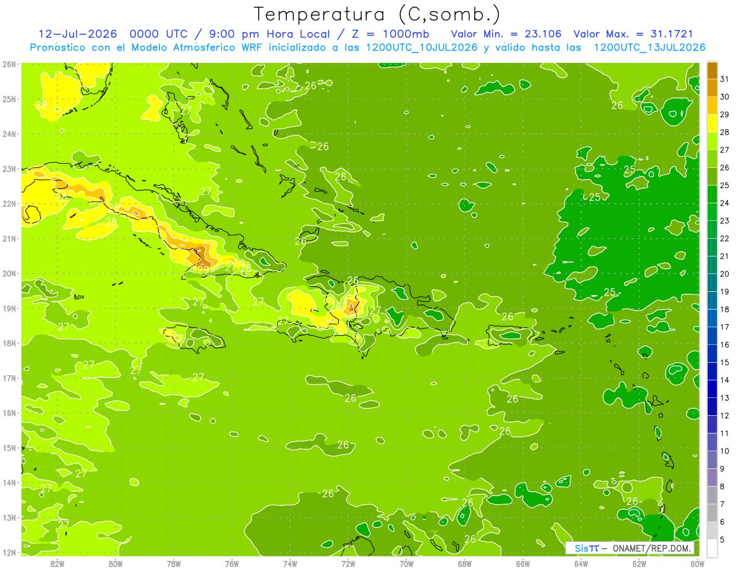Click the "72W" longitude axis label
The image size is (741, 572).
348,563
